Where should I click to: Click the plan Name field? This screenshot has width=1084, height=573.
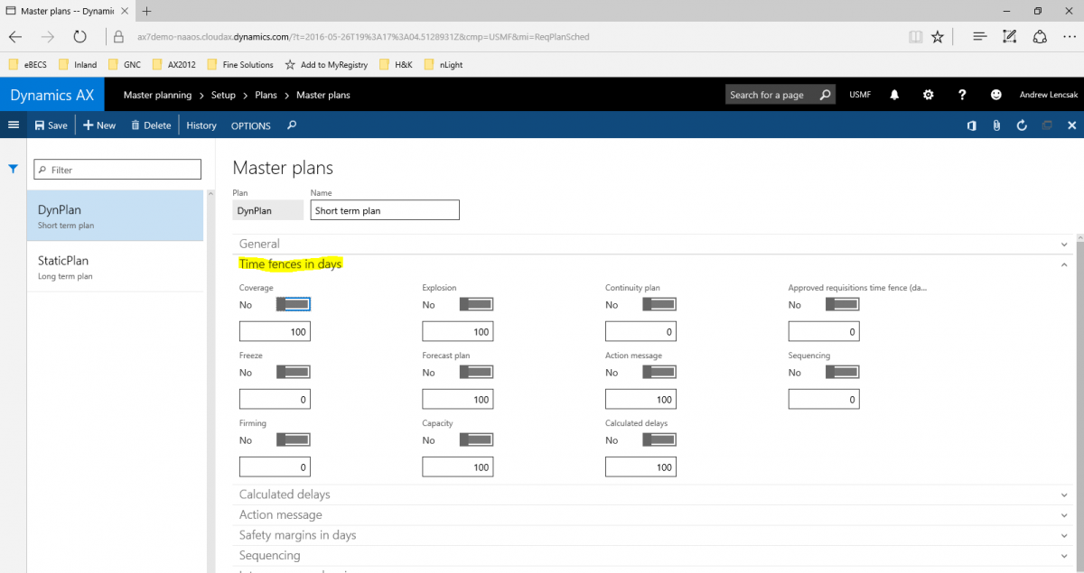(x=385, y=210)
